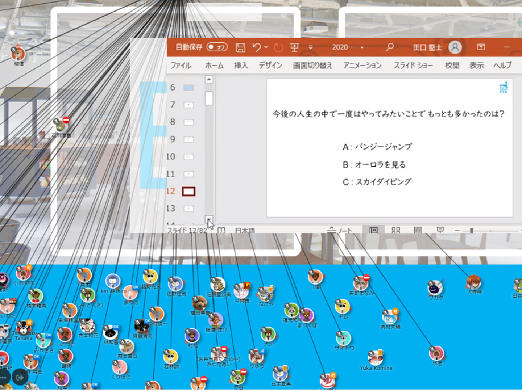Click the slide panel scroll up arrow

pos(209,79)
